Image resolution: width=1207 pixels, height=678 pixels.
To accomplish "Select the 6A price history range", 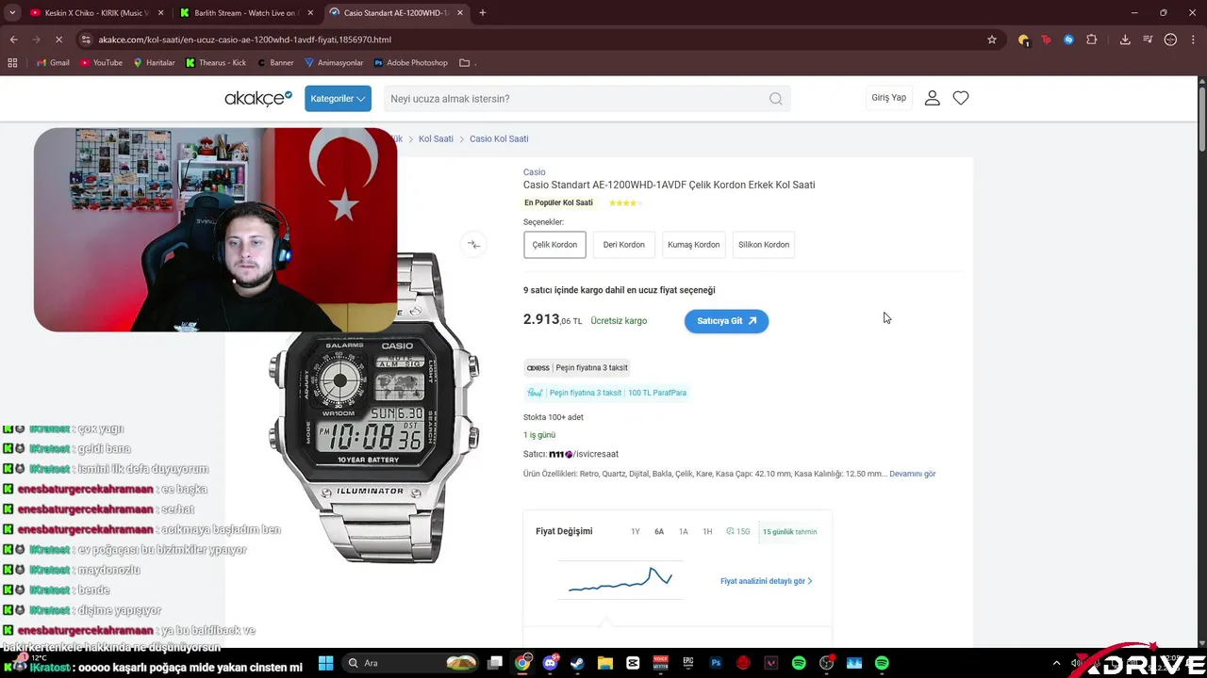I will click(x=659, y=532).
